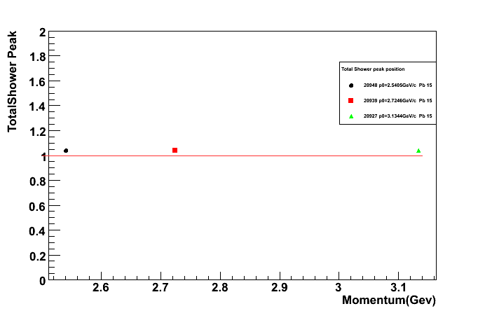Click the 'TotalShower Peak' y-axis title
The image size is (485, 311).
[12, 82]
